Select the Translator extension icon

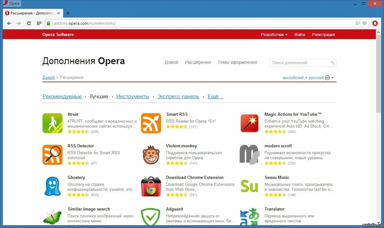tap(249, 216)
